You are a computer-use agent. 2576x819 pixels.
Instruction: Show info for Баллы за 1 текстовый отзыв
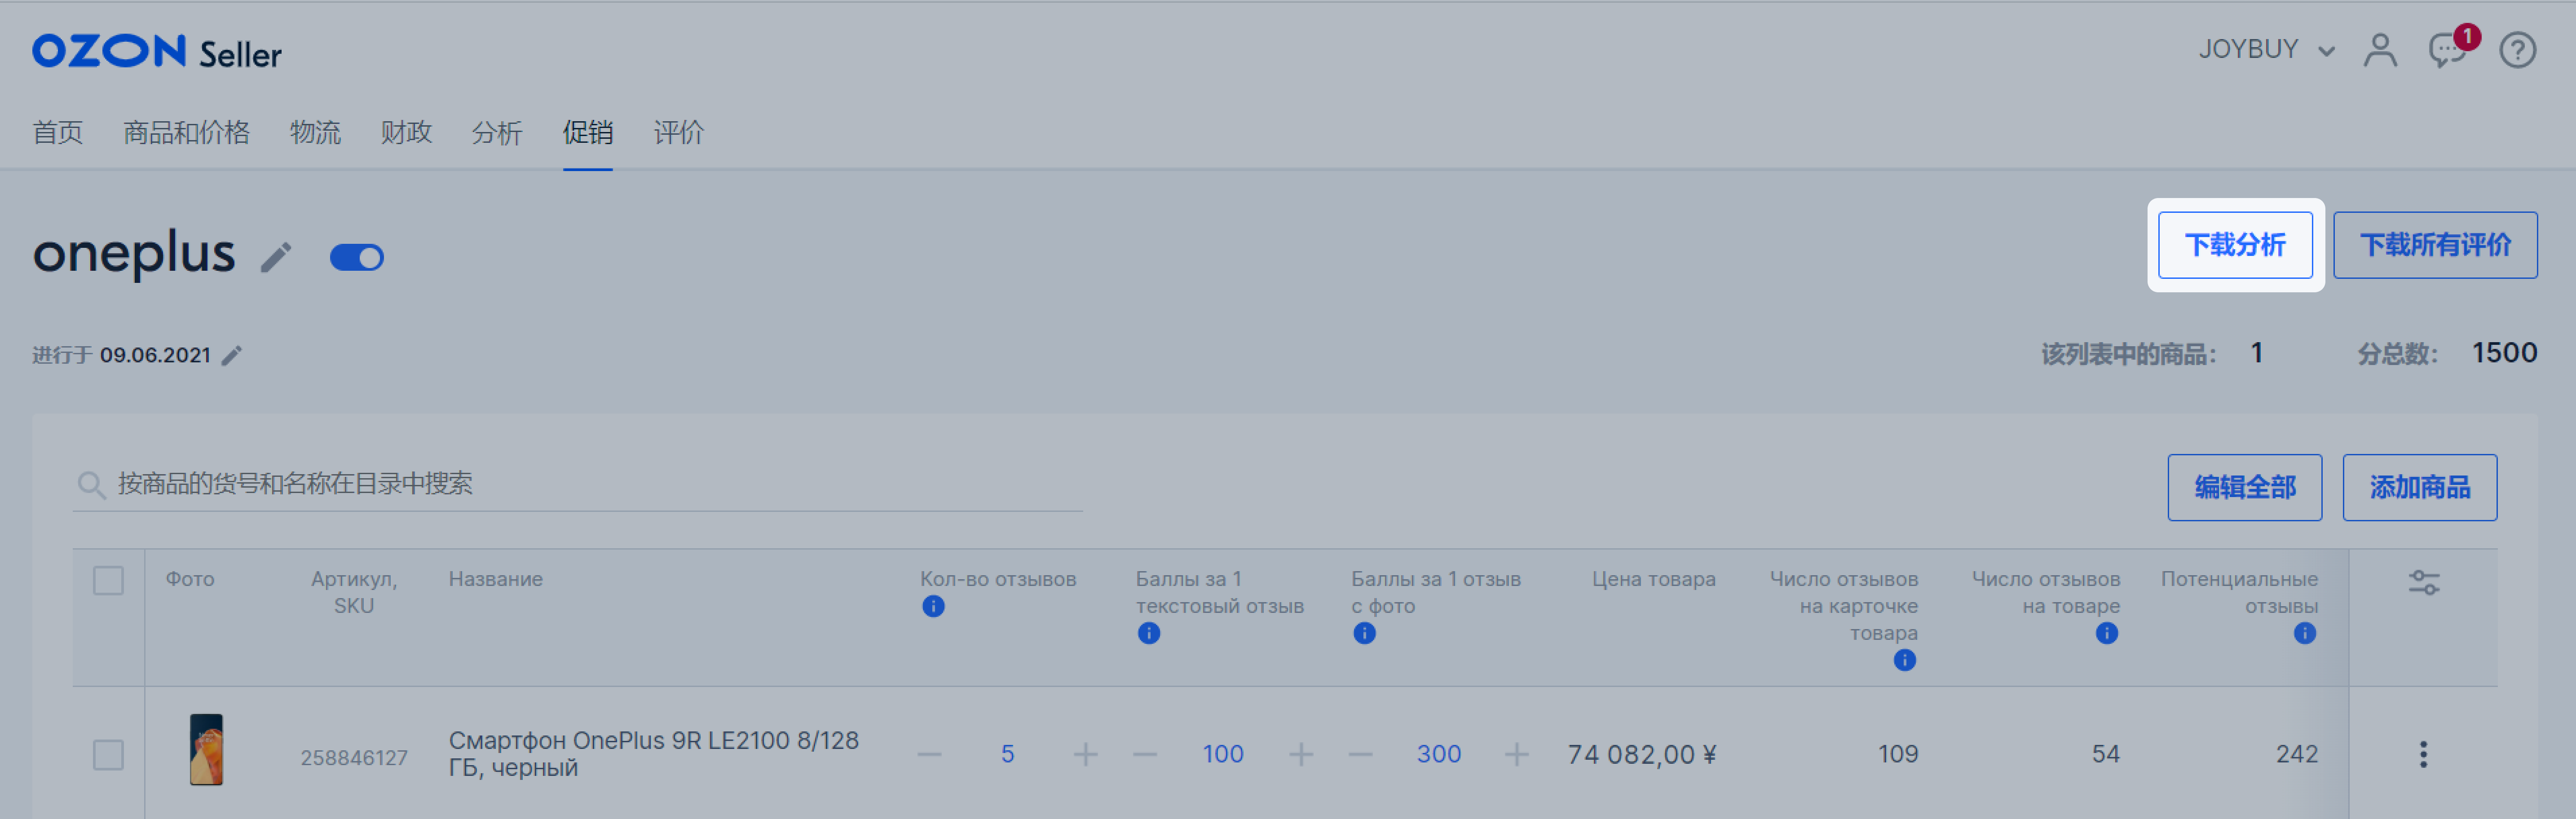click(x=1149, y=633)
